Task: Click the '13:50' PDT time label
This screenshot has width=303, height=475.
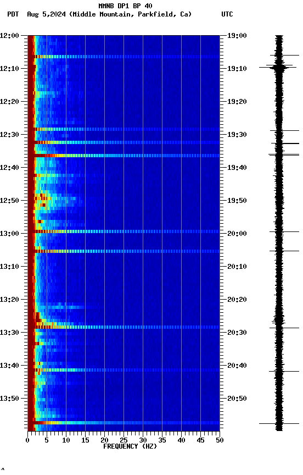Action: [9, 399]
